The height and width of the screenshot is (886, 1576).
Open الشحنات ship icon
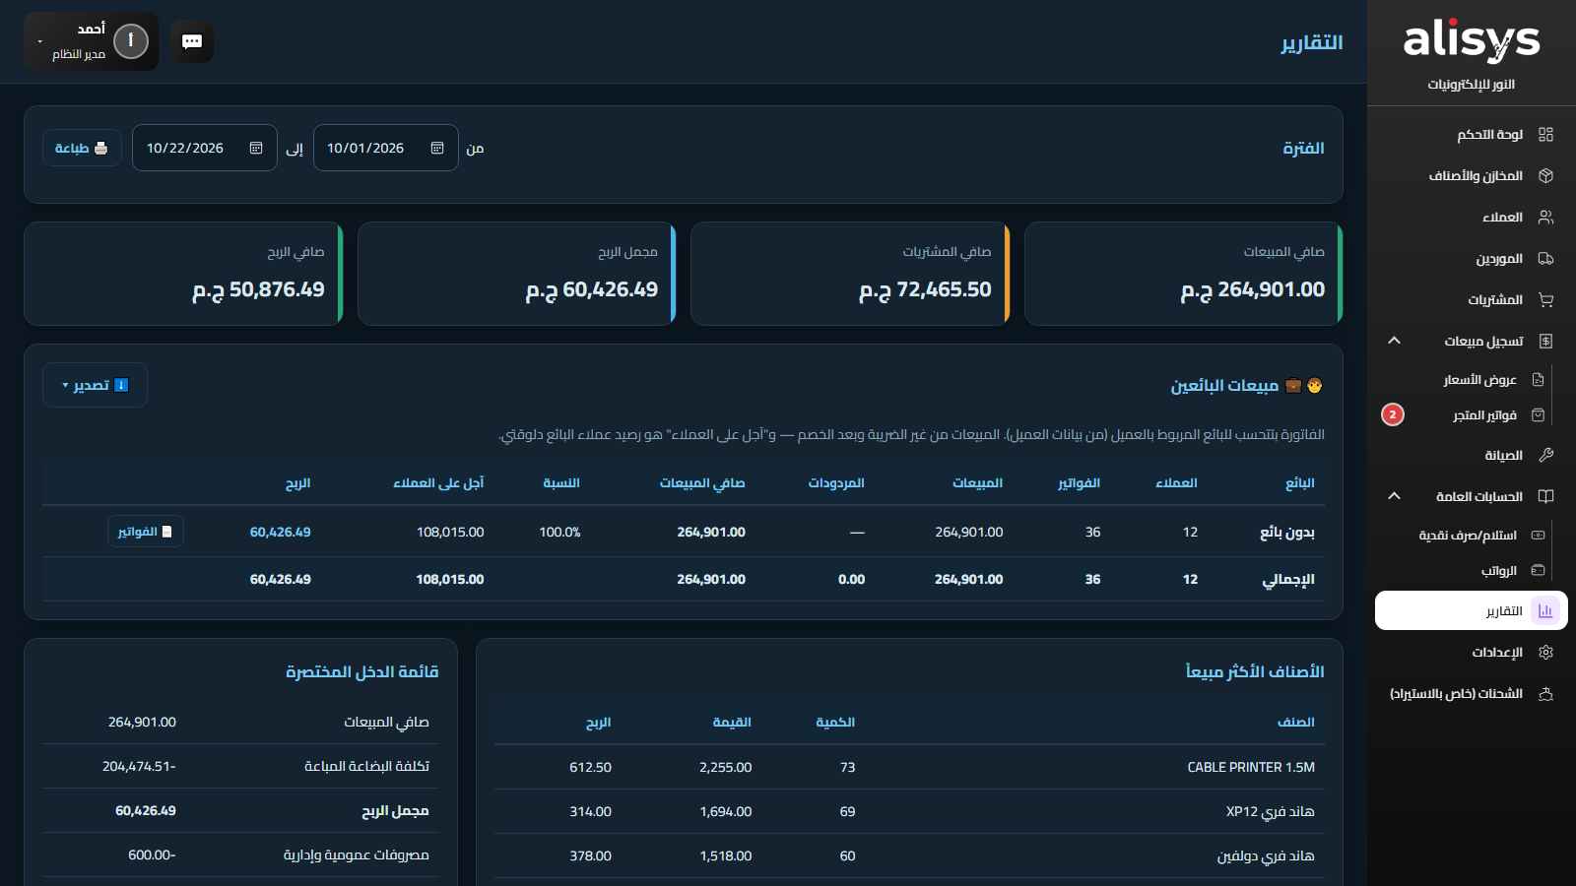point(1545,693)
